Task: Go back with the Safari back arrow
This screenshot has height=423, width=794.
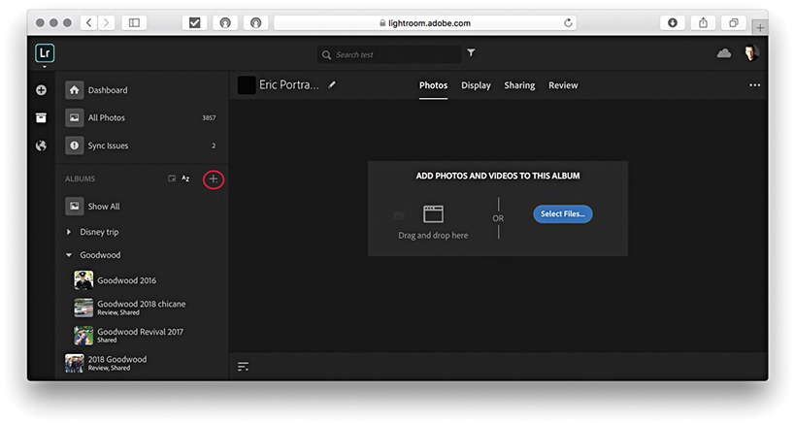Action: [x=88, y=22]
